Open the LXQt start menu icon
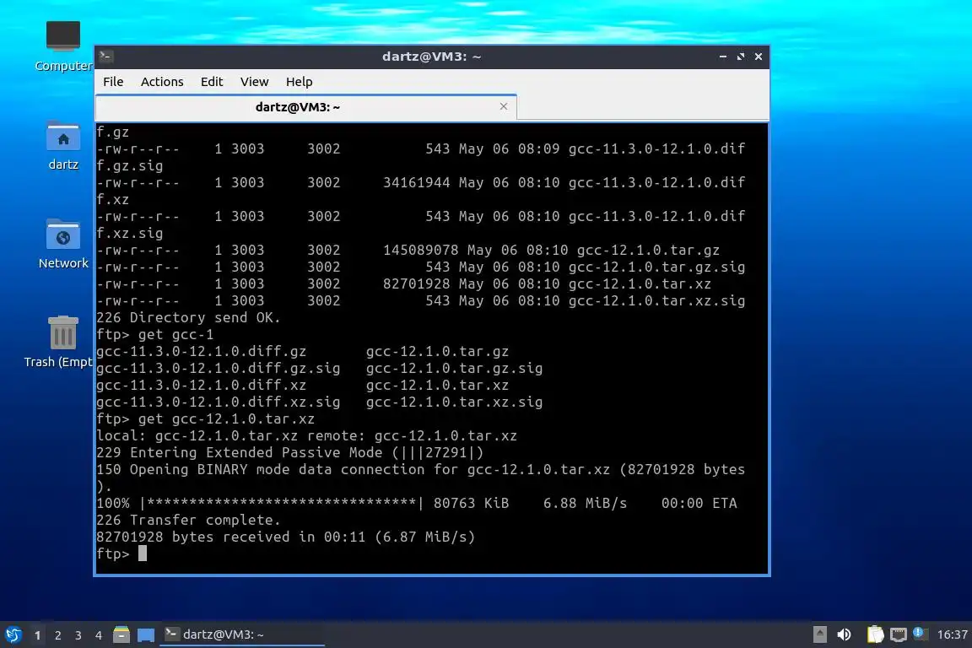The image size is (972, 648). coord(13,634)
